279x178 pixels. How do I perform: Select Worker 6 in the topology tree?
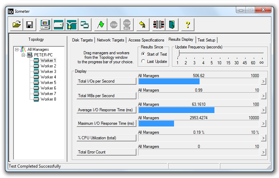point(48,88)
